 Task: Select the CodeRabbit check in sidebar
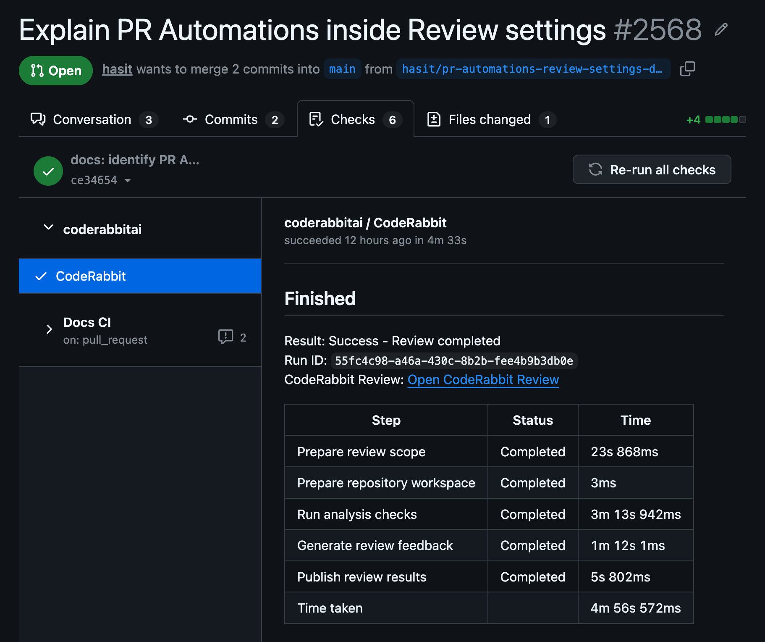tap(140, 276)
